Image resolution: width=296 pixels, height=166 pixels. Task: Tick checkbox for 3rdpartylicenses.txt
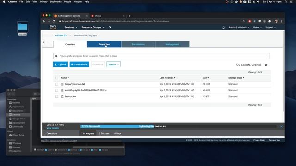click(x=57, y=84)
